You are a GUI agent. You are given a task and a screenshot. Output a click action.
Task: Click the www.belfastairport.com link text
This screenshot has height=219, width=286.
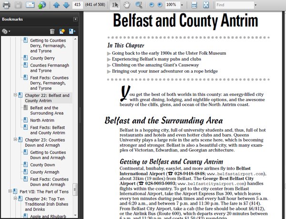(235, 174)
